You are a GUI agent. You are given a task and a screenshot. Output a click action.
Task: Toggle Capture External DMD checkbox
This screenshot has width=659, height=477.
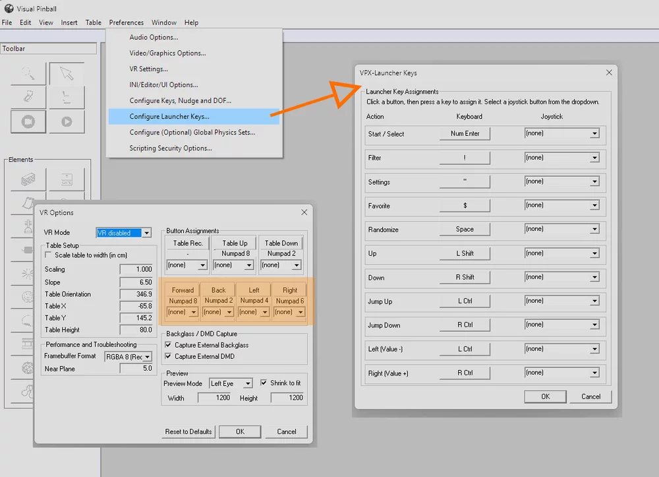pyautogui.click(x=168, y=356)
